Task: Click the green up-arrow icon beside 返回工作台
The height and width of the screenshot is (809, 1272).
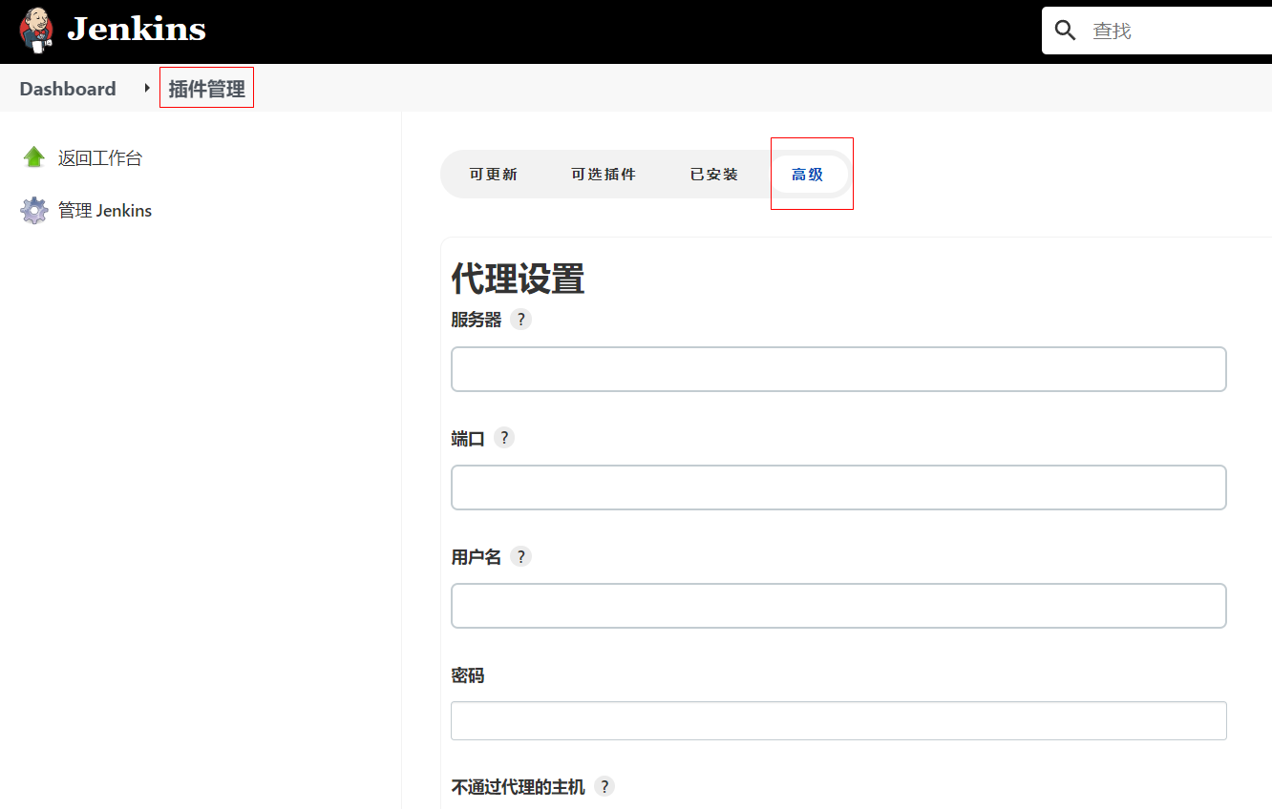Action: pyautogui.click(x=34, y=156)
